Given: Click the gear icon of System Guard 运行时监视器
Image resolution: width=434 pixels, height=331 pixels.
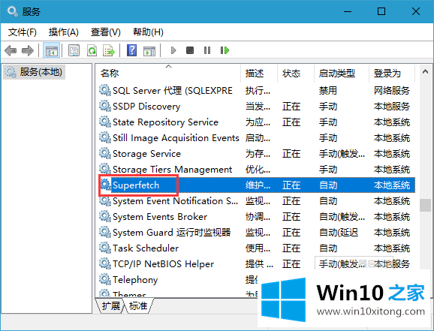Looking at the screenshot, I should pyautogui.click(x=105, y=232).
